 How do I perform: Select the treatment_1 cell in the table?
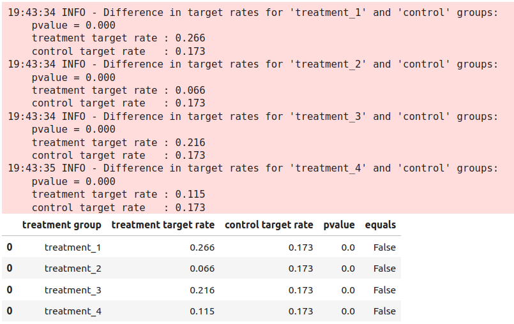pyautogui.click(x=73, y=247)
